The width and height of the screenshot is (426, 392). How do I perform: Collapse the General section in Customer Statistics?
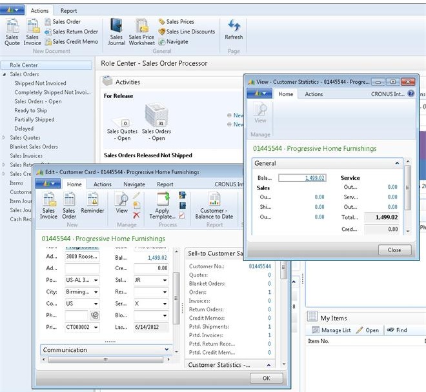[x=396, y=164]
